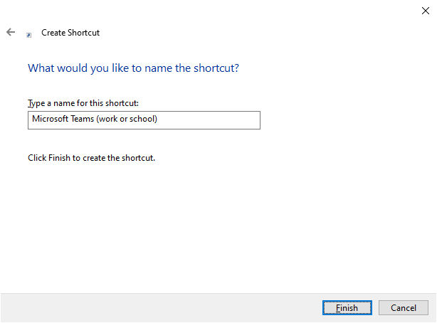The image size is (437, 323).
Task: Click the 'Create Shortcut' title text
Action: tap(70, 33)
